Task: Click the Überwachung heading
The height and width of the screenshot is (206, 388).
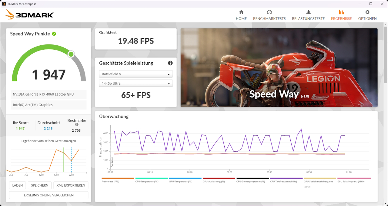Action: [x=114, y=116]
